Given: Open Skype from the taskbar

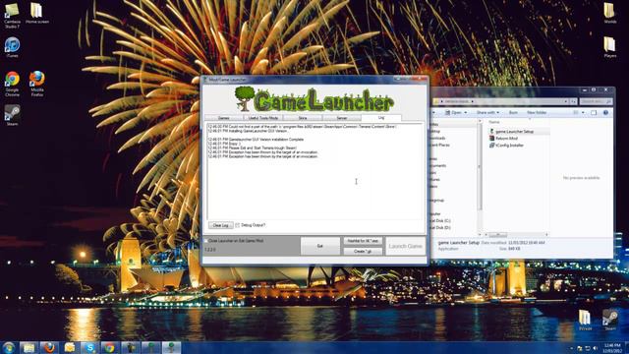Looking at the screenshot, I should pyautogui.click(x=89, y=347).
